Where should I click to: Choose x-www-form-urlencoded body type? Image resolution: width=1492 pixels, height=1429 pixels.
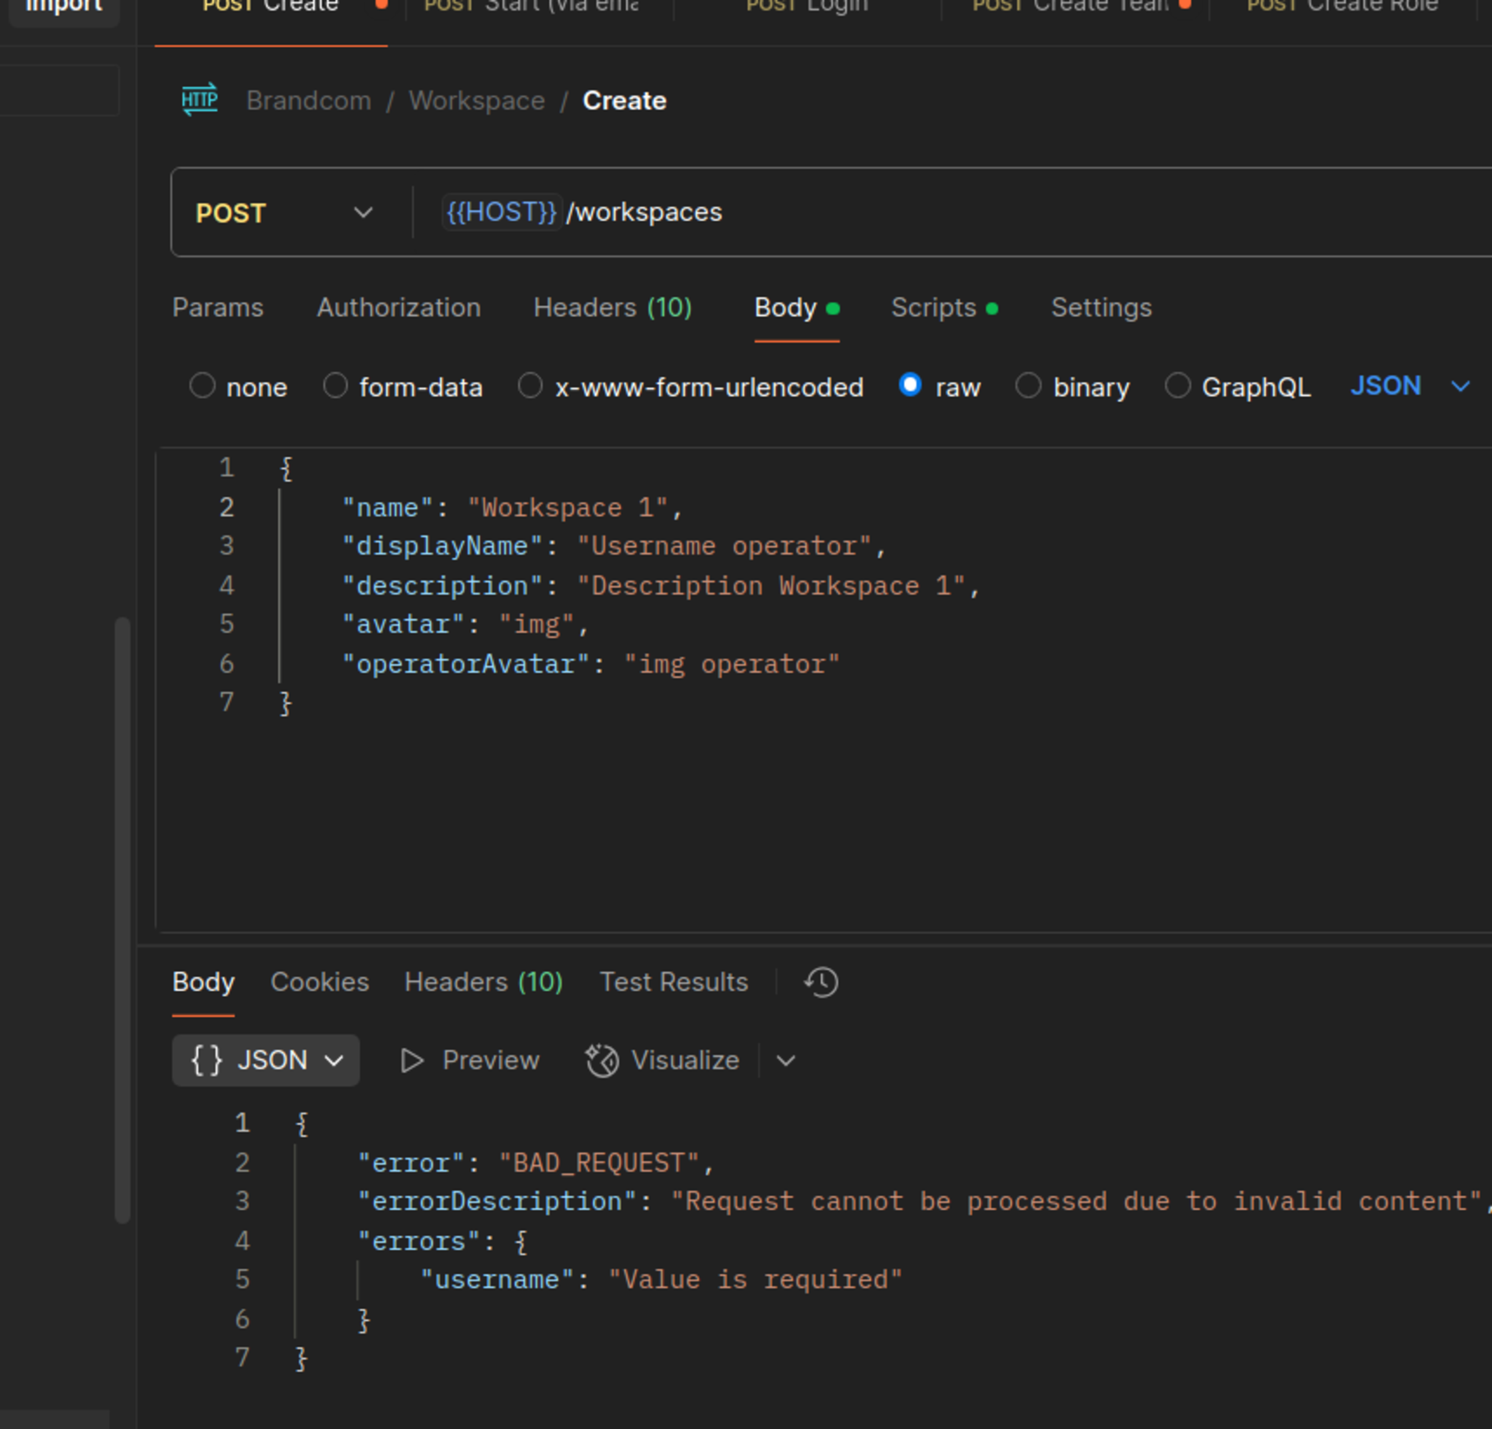pos(531,386)
